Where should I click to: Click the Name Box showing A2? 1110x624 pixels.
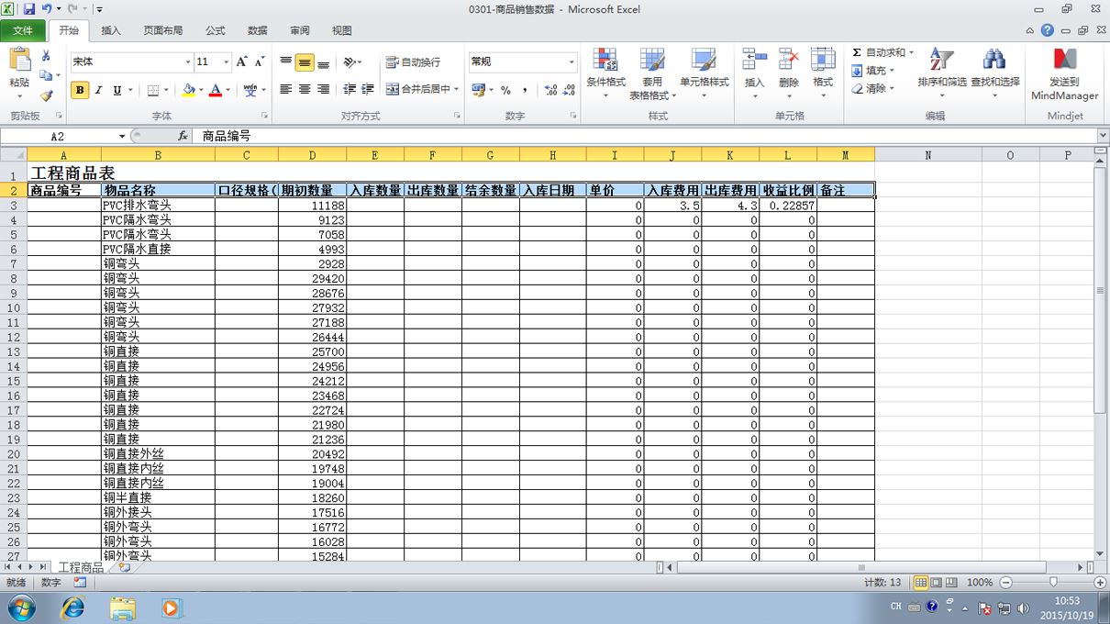[x=58, y=136]
